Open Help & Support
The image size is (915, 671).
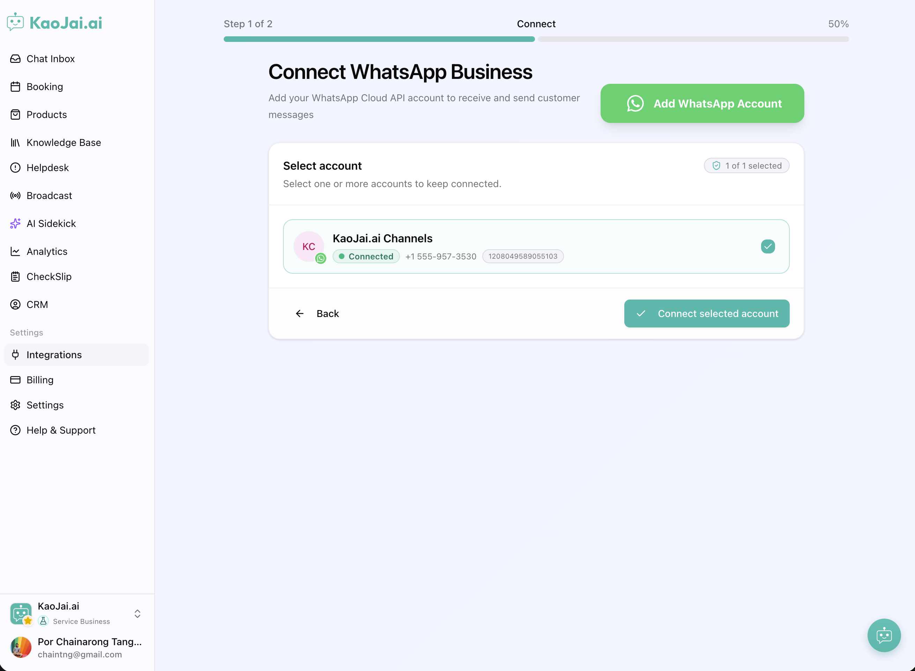76,430
